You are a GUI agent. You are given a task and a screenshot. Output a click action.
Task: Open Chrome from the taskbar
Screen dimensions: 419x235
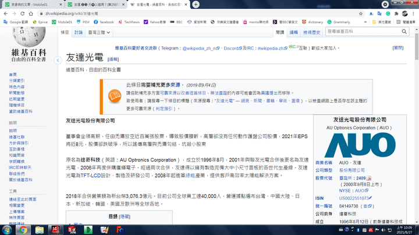tap(23, 230)
